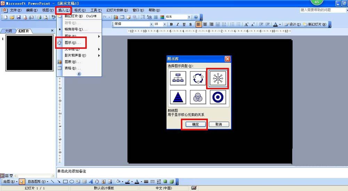The width and height of the screenshot is (348, 191).
Task: Choose 图表 from the Insert menu
Action: 79,62
